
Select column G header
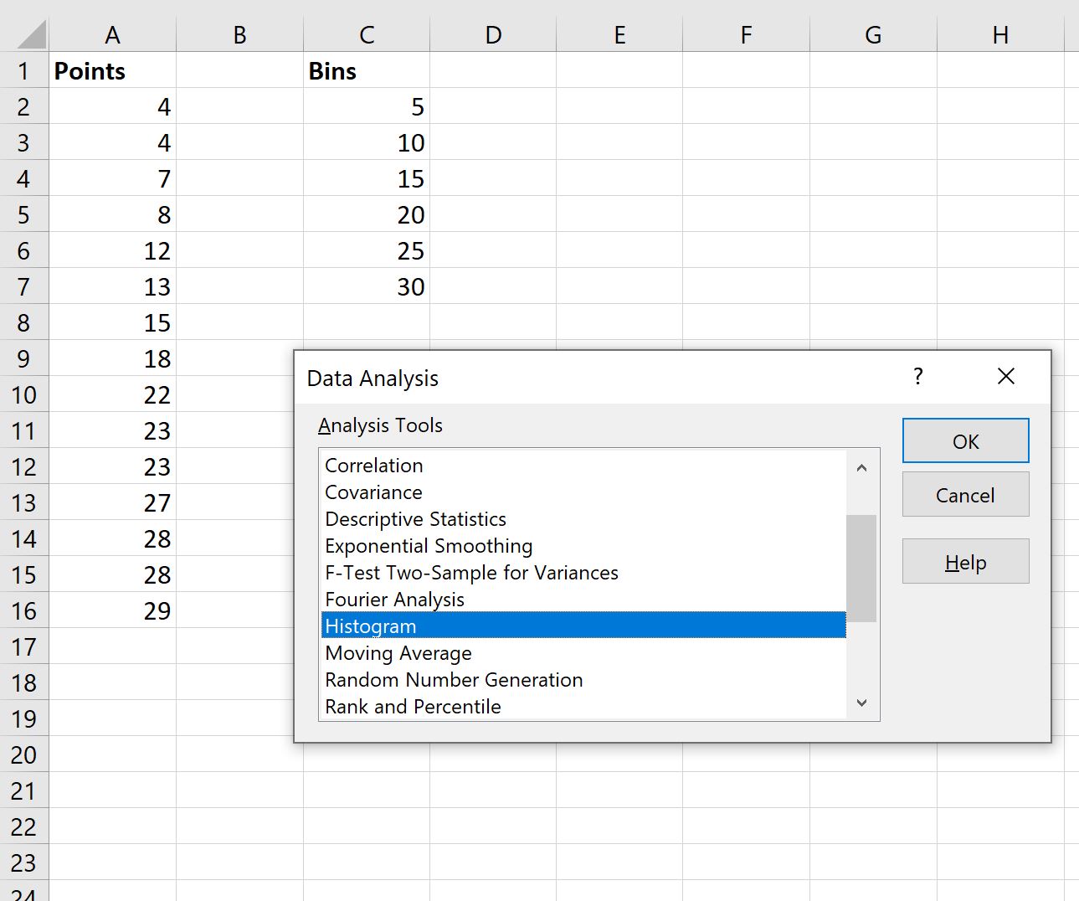[x=873, y=35]
